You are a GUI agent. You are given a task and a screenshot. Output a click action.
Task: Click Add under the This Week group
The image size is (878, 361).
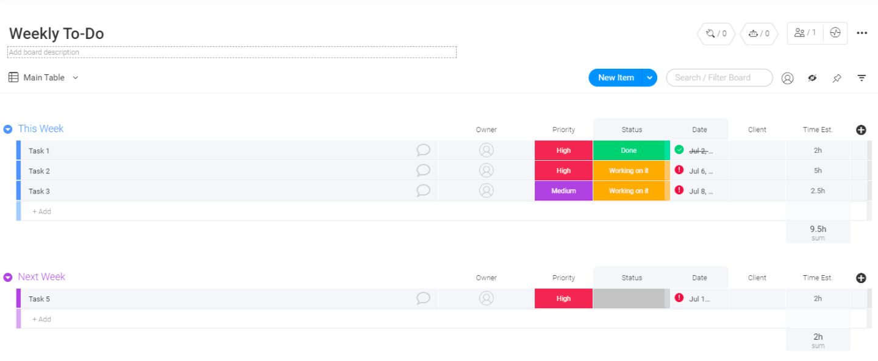click(x=41, y=211)
